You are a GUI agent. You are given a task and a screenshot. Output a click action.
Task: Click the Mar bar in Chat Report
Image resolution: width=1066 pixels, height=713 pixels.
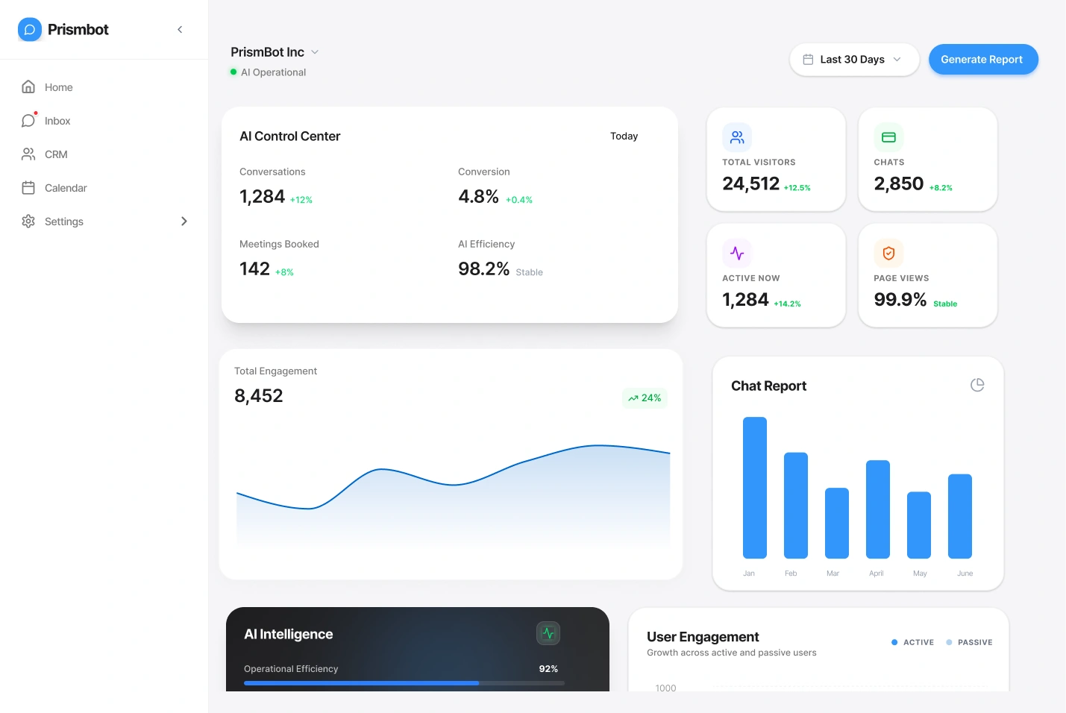coord(837,523)
